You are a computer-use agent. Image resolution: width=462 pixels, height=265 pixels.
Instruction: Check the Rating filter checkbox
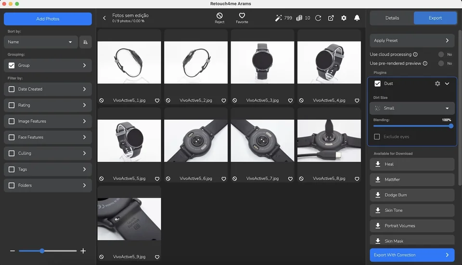[x=12, y=105]
